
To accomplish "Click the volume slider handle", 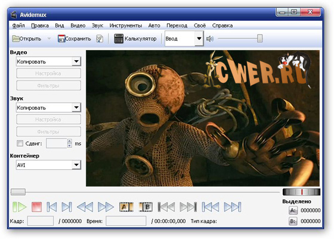I will click(x=259, y=39).
